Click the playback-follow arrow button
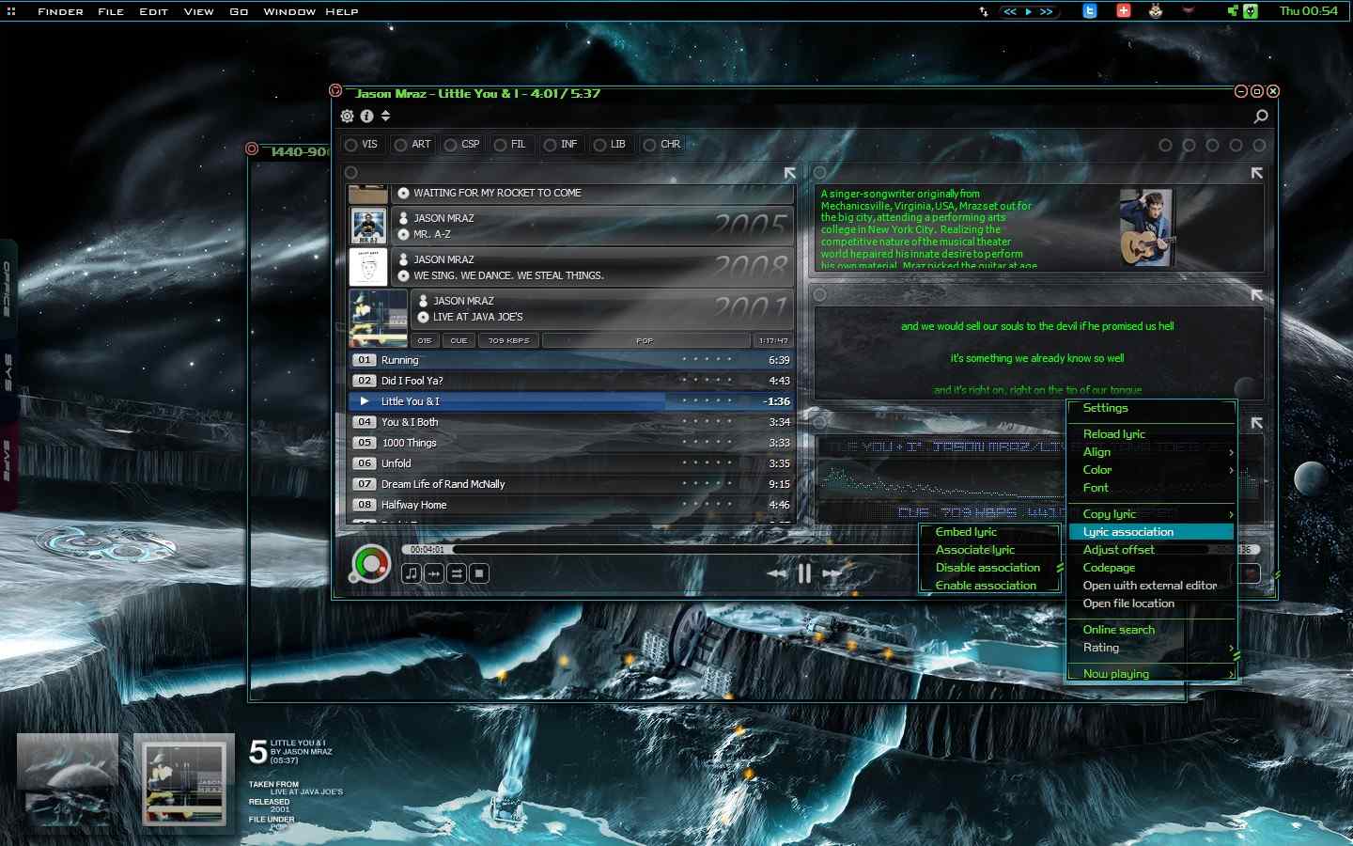1353x846 pixels. pyautogui.click(x=434, y=573)
